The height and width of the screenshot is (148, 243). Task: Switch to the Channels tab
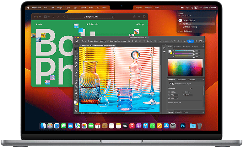pyautogui.click(x=178, y=112)
